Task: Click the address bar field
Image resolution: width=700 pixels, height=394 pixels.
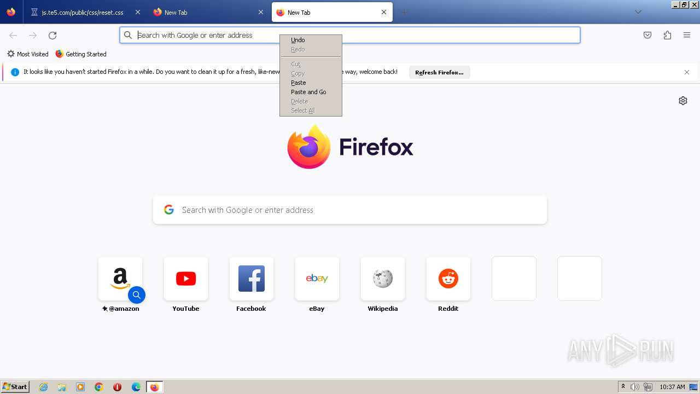Action: pos(350,35)
